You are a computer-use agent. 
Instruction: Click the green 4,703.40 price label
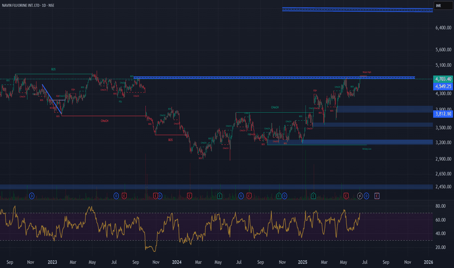443,79
